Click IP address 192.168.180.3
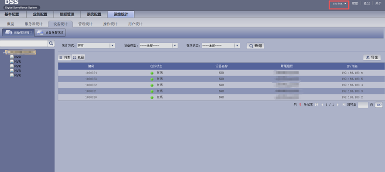This screenshot has width=385, height=172. pyautogui.click(x=352, y=91)
